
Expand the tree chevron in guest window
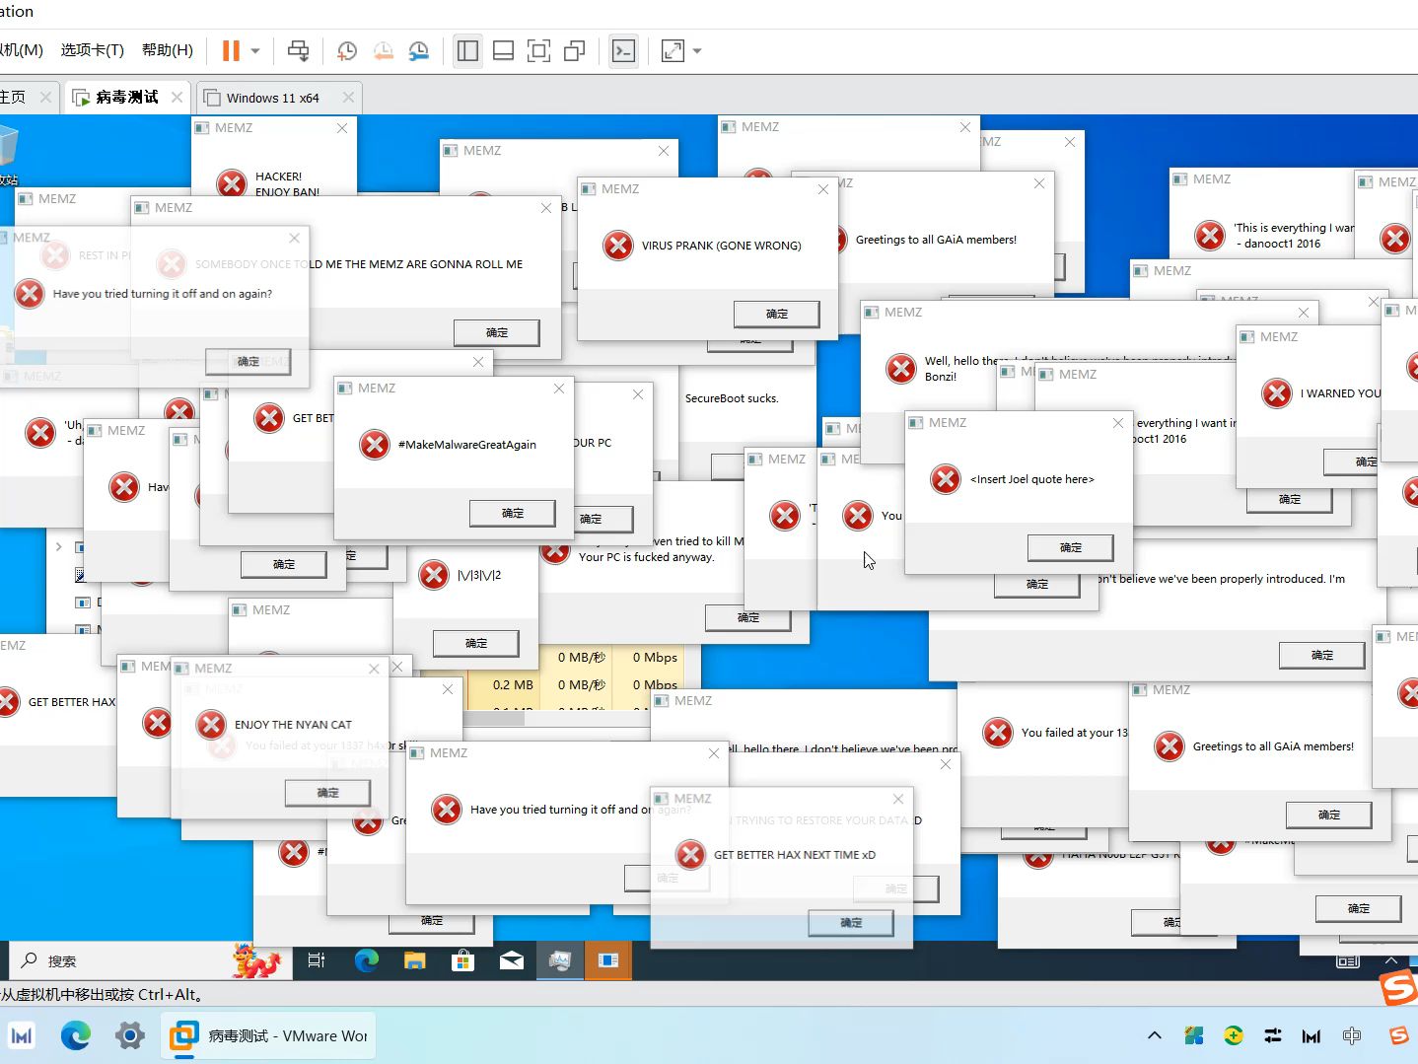coord(59,546)
